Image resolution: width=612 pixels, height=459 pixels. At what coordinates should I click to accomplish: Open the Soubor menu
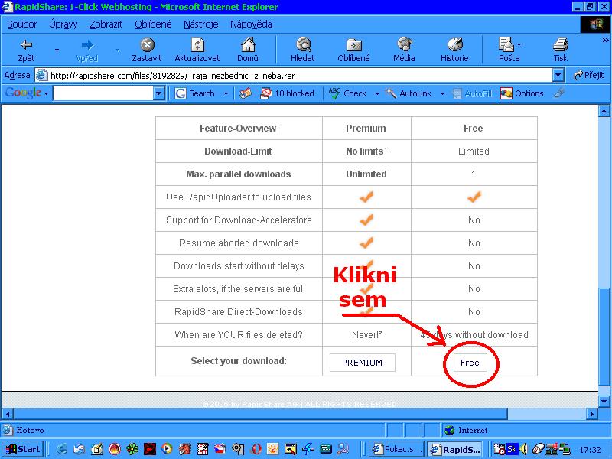(22, 24)
